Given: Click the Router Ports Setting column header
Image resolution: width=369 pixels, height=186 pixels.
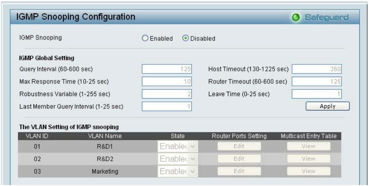Looking at the screenshot, I should point(239,136).
